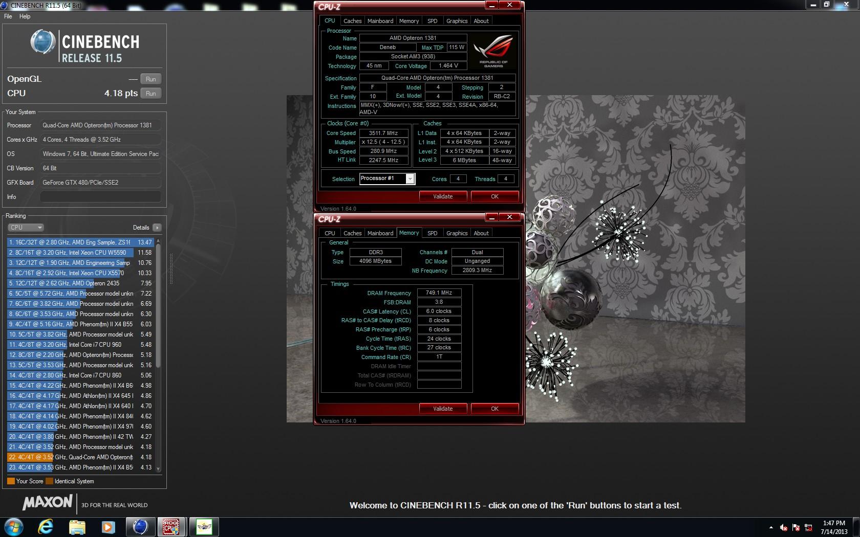The width and height of the screenshot is (860, 537).
Task: Open the Processor #1 selection dropdown
Action: (388, 178)
